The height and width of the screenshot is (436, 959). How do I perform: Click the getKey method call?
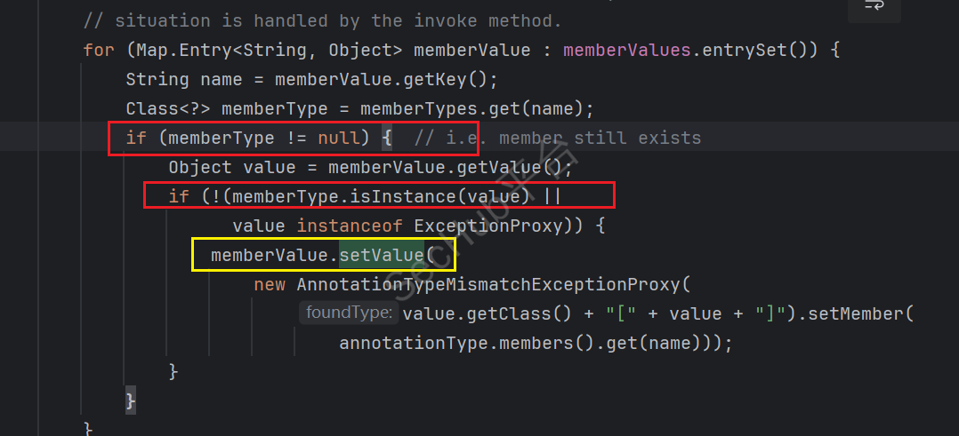(444, 79)
